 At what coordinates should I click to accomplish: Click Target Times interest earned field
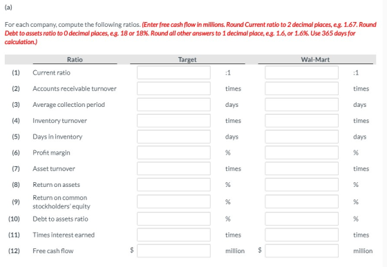173,235
